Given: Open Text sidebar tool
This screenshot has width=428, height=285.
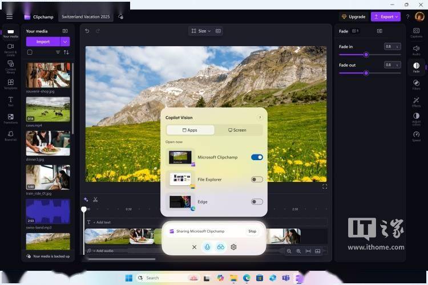Looking at the screenshot, I should point(11,101).
